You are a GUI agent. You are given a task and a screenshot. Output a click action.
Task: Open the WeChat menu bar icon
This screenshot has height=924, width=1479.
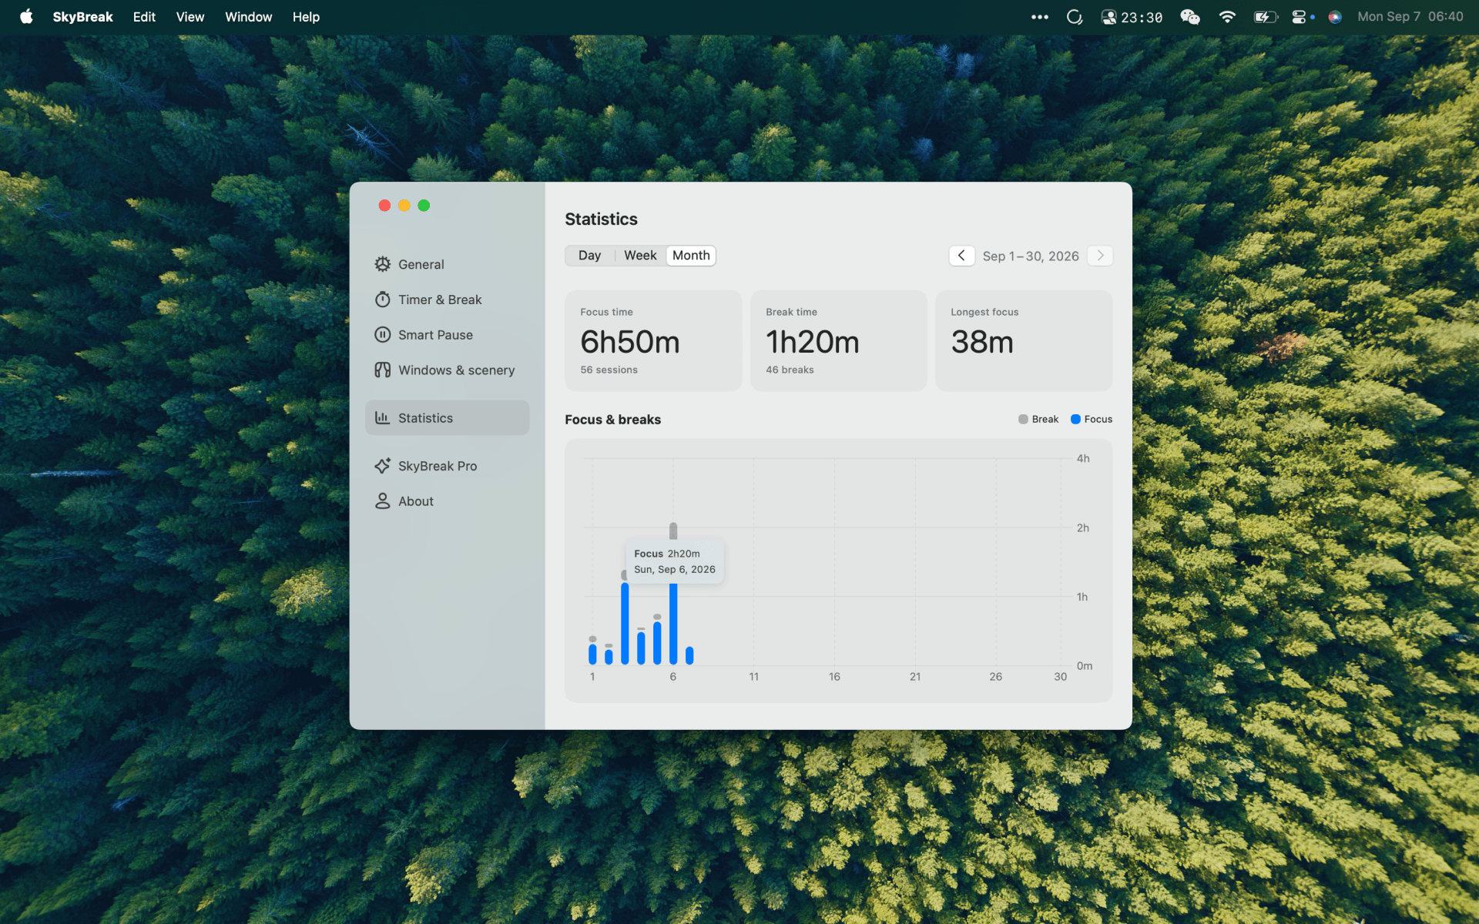coord(1190,17)
